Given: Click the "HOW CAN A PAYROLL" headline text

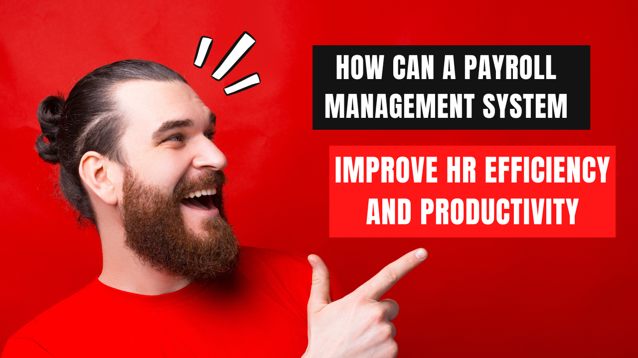Looking at the screenshot, I should tap(446, 68).
